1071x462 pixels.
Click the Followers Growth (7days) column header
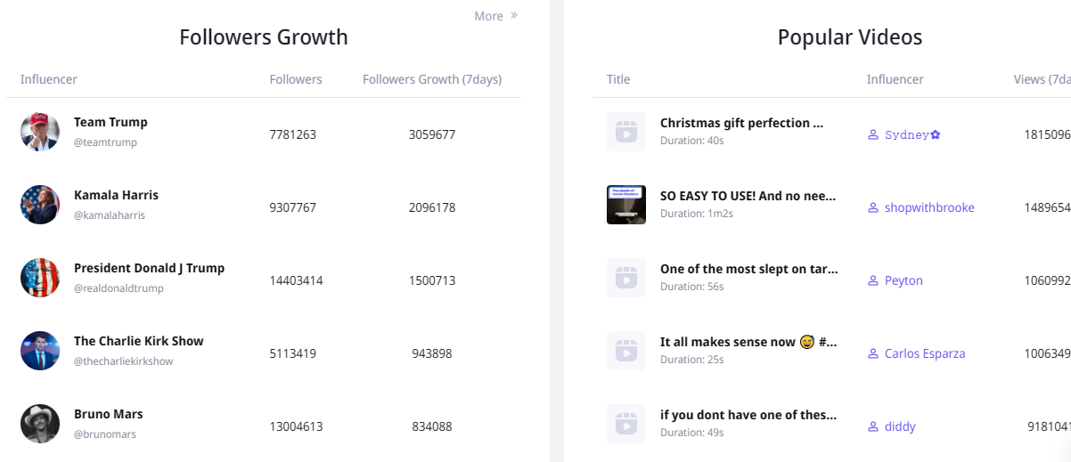(x=432, y=79)
